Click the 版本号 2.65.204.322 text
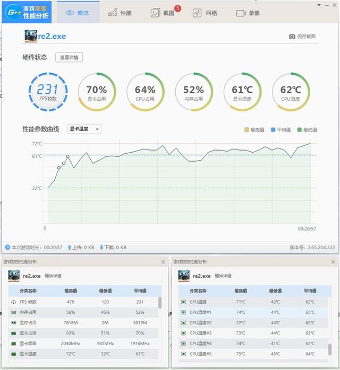The width and height of the screenshot is (340, 370). coord(312,248)
